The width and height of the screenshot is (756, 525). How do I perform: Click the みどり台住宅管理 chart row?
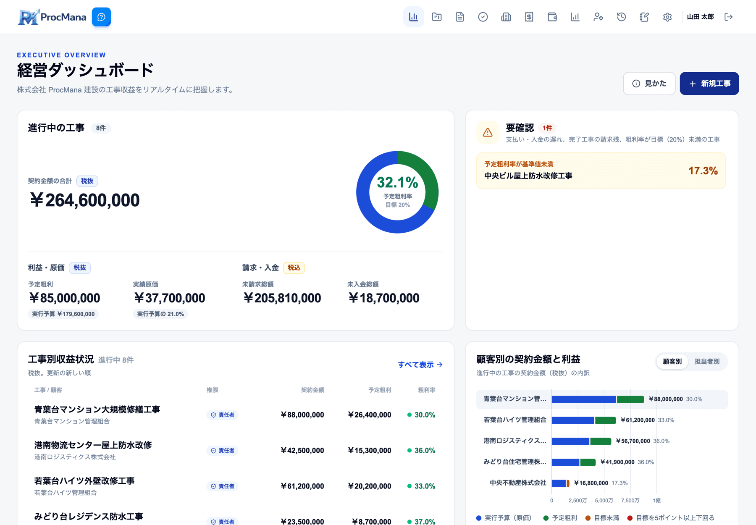602,462
